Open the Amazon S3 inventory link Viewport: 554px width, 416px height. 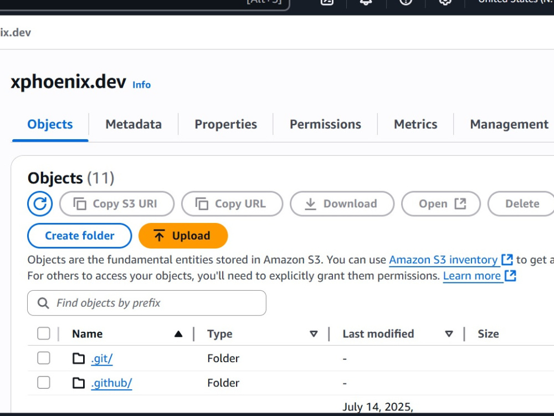tap(443, 260)
